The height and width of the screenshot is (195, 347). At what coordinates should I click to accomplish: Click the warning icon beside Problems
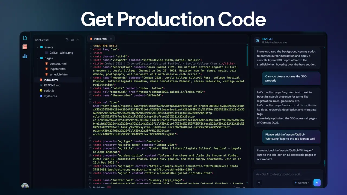(x=89, y=187)
